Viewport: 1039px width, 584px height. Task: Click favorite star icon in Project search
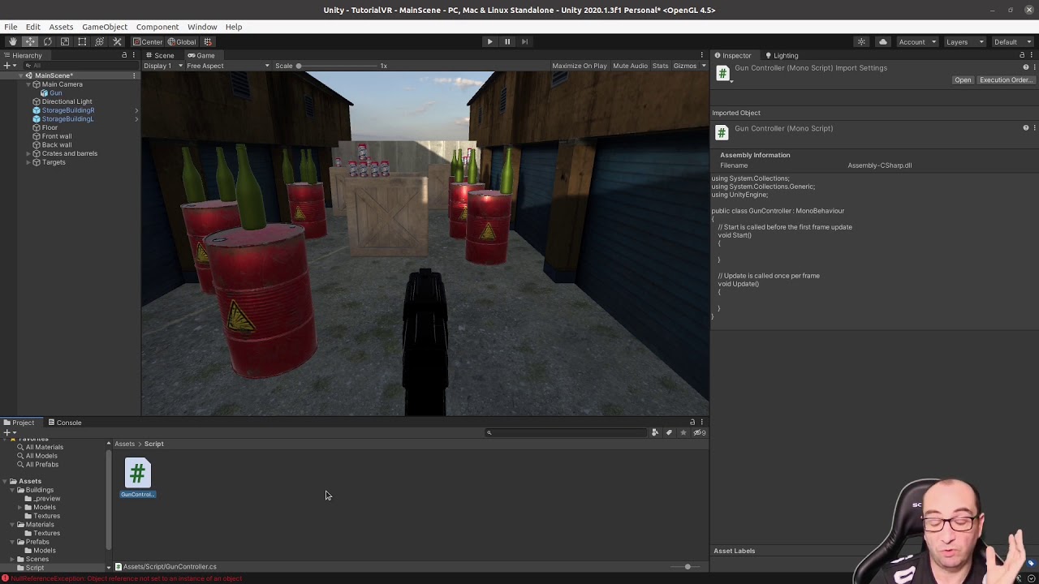click(x=683, y=432)
